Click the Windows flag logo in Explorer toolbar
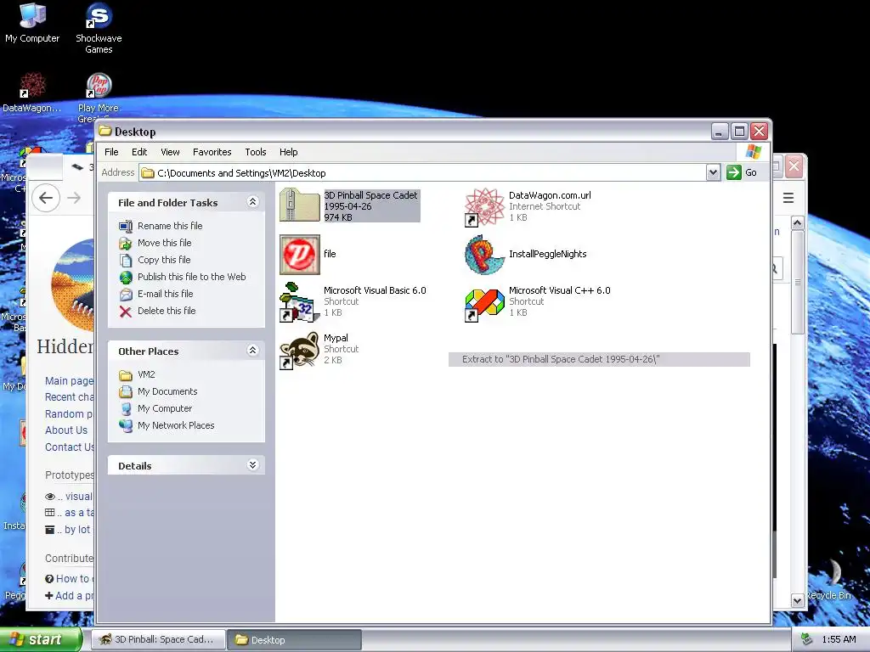Image resolution: width=870 pixels, height=652 pixels. [x=754, y=152]
